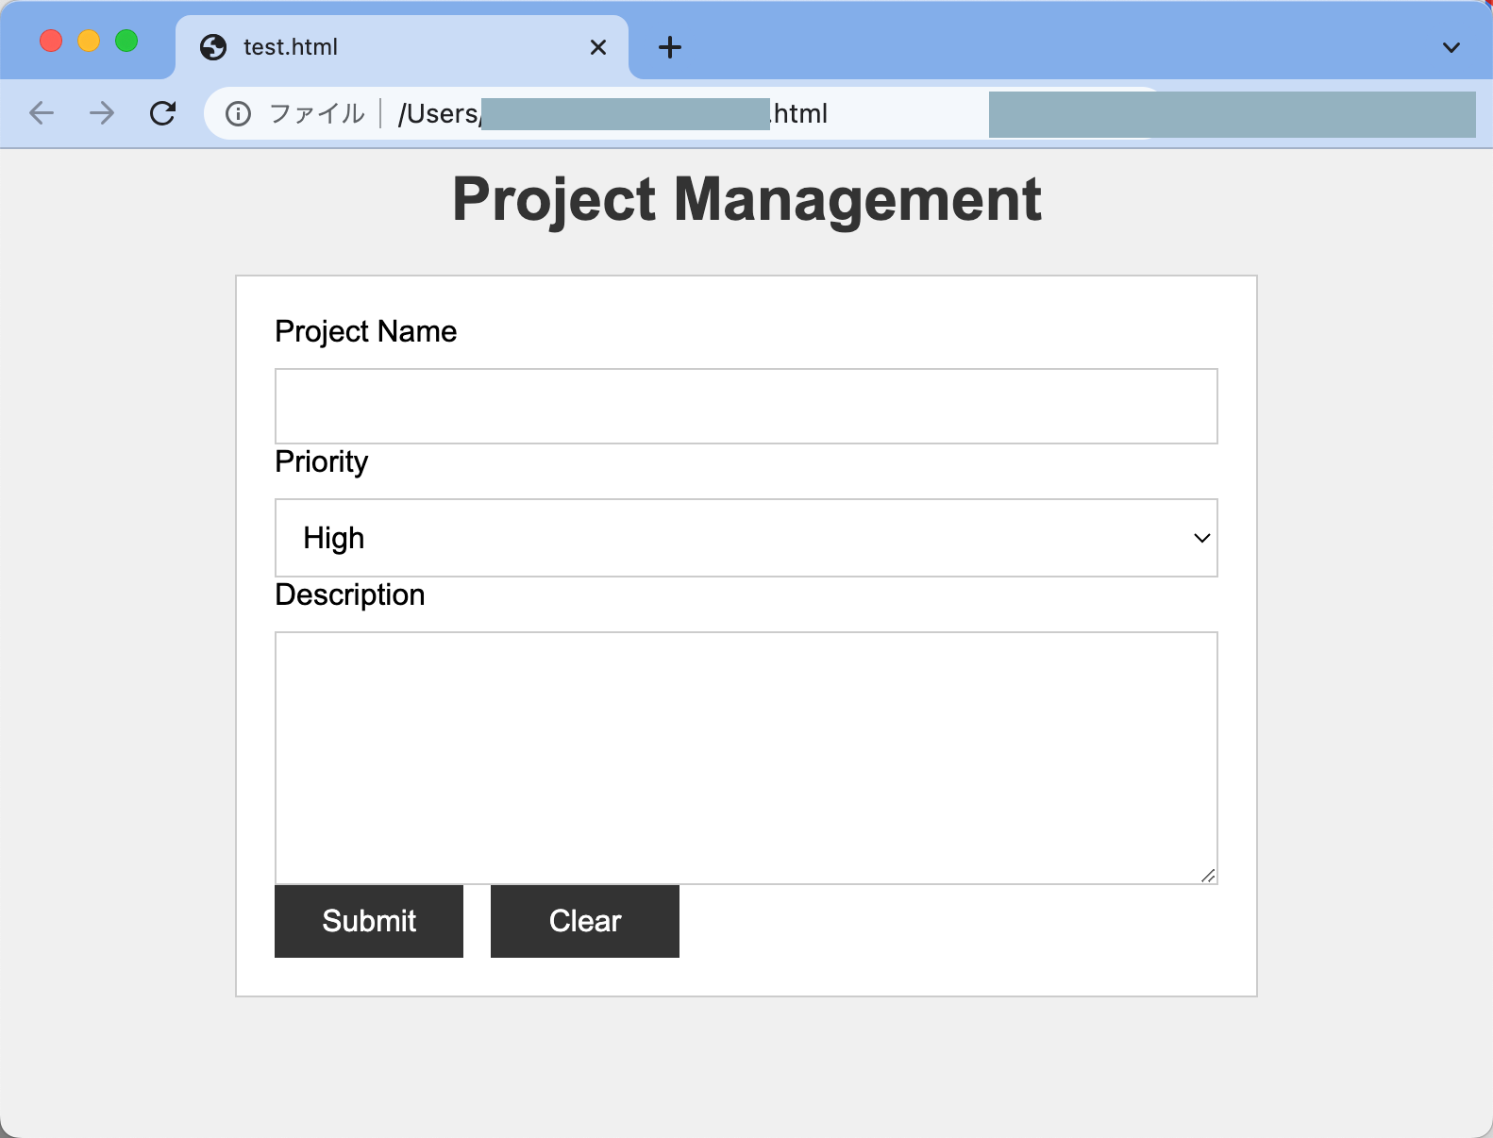Click the green fullscreen button
Image resolution: width=1493 pixels, height=1138 pixels.
(x=126, y=41)
